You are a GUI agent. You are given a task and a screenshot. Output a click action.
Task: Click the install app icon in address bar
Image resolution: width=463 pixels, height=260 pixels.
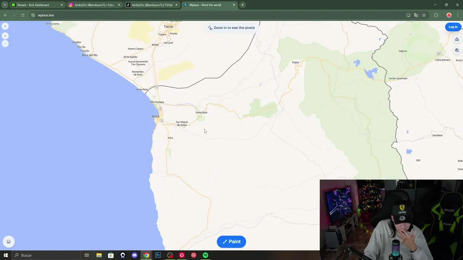pos(408,15)
